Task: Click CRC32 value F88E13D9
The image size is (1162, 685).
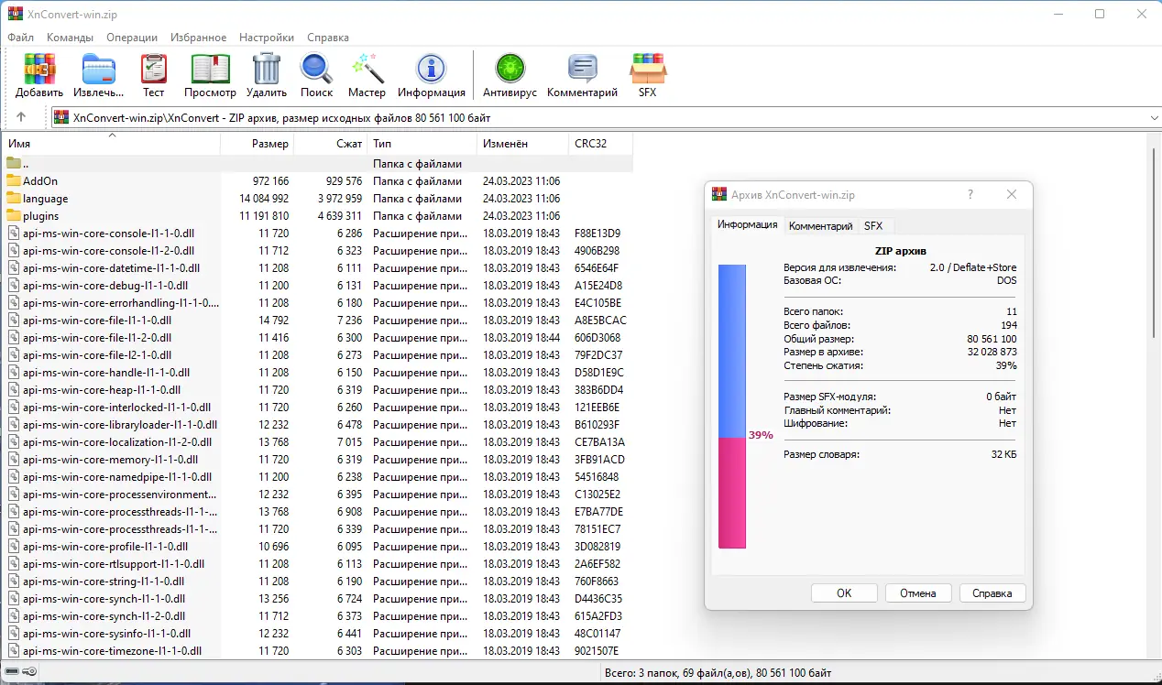Action: pos(597,234)
